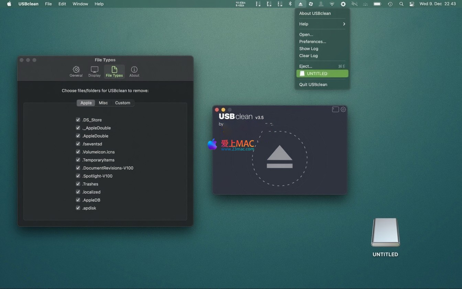
Task: Switch to the Display preferences pane
Action: coord(95,72)
